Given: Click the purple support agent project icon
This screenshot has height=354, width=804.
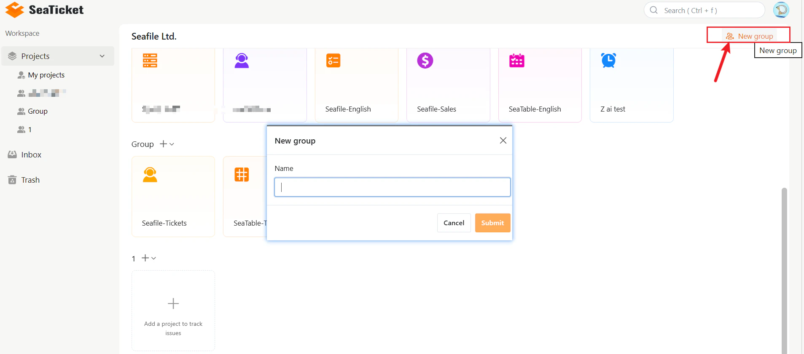Looking at the screenshot, I should click(x=242, y=61).
